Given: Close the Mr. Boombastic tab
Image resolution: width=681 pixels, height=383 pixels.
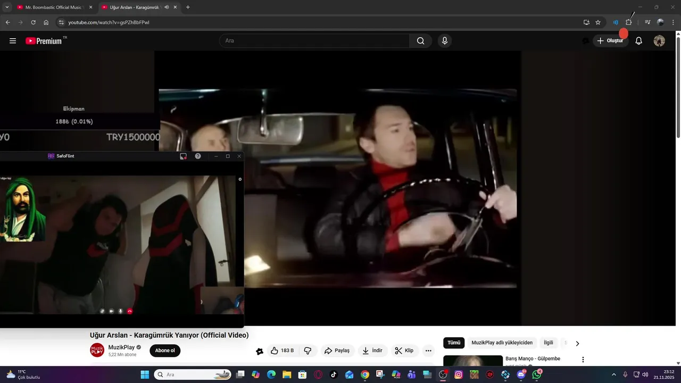Looking at the screenshot, I should [x=90, y=7].
